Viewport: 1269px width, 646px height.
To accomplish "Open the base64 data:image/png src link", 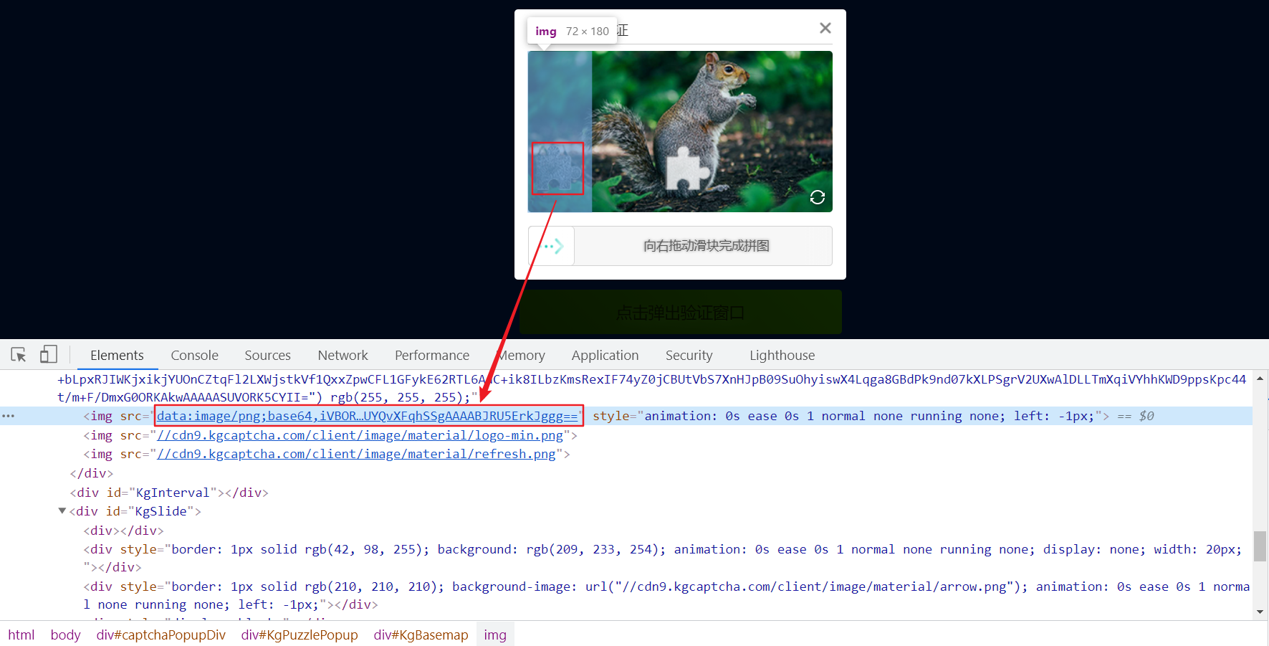I will 368,416.
